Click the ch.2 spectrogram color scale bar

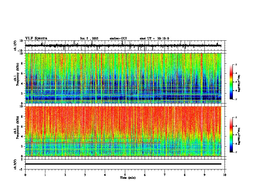click(231, 135)
